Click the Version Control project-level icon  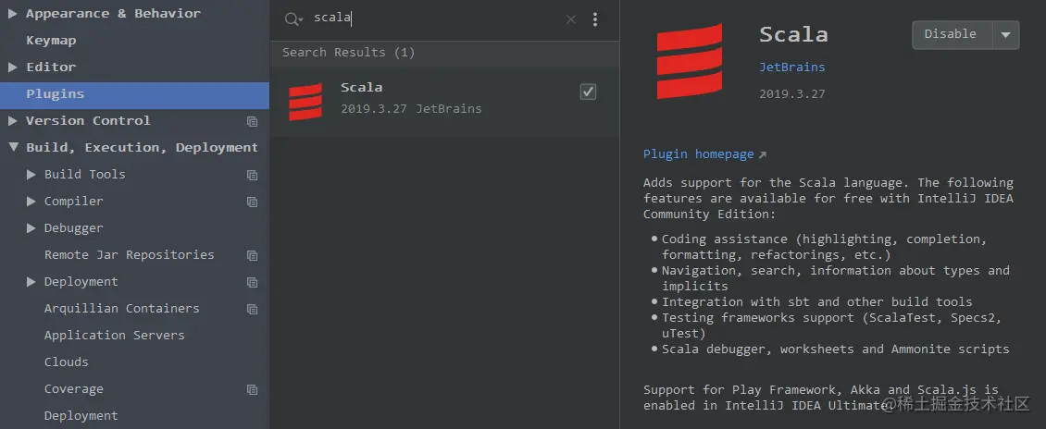pyautogui.click(x=252, y=121)
